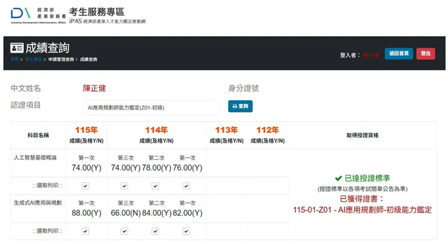Click the green check mark before 已達授證標準
448x252 pixels.
(338, 178)
